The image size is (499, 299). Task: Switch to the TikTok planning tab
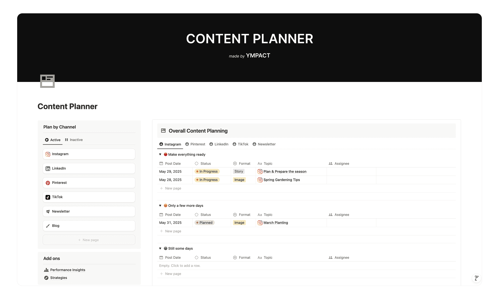point(240,144)
